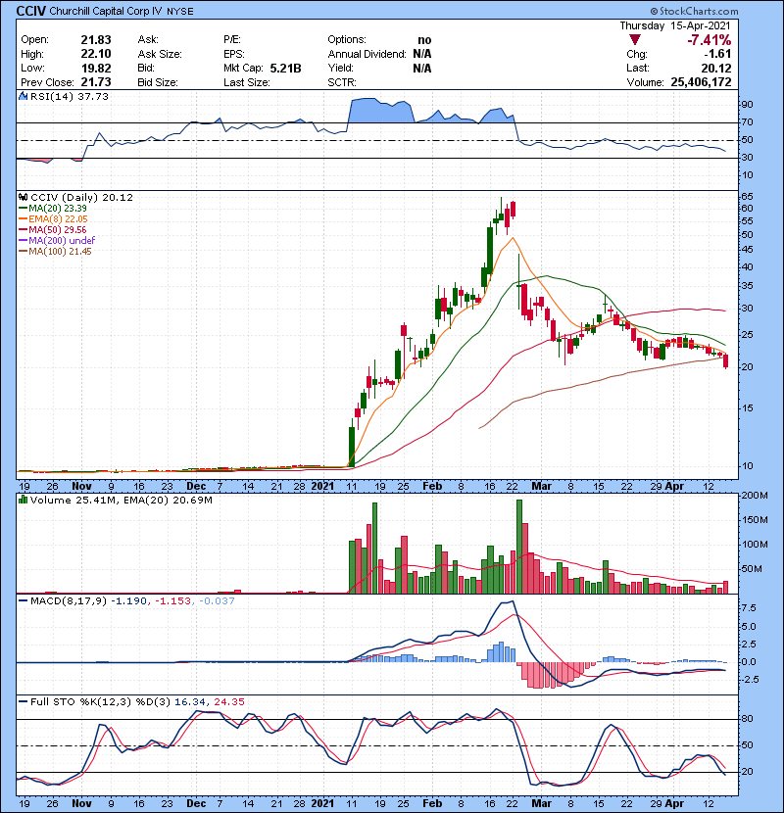Click the 65 price axis label
The image size is (784, 813).
pos(747,197)
